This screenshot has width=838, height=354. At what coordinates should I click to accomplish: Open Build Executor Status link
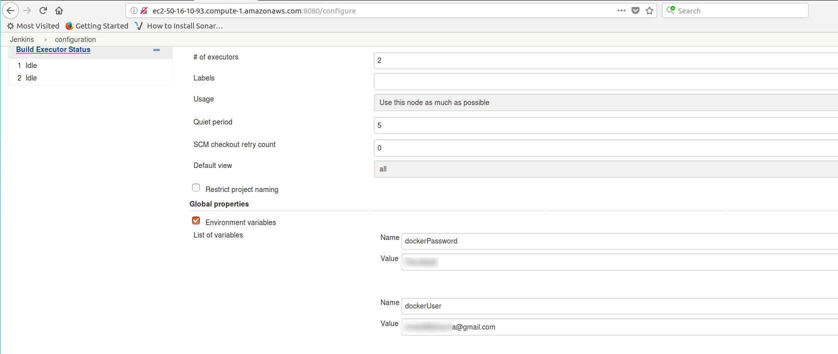pyautogui.click(x=53, y=49)
